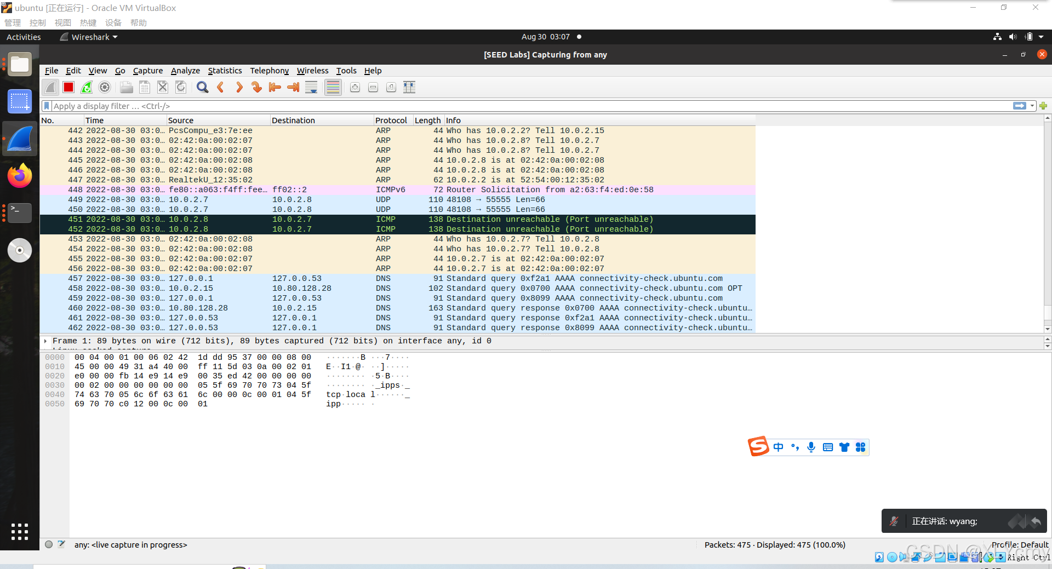Open the Statistics menu

click(225, 71)
